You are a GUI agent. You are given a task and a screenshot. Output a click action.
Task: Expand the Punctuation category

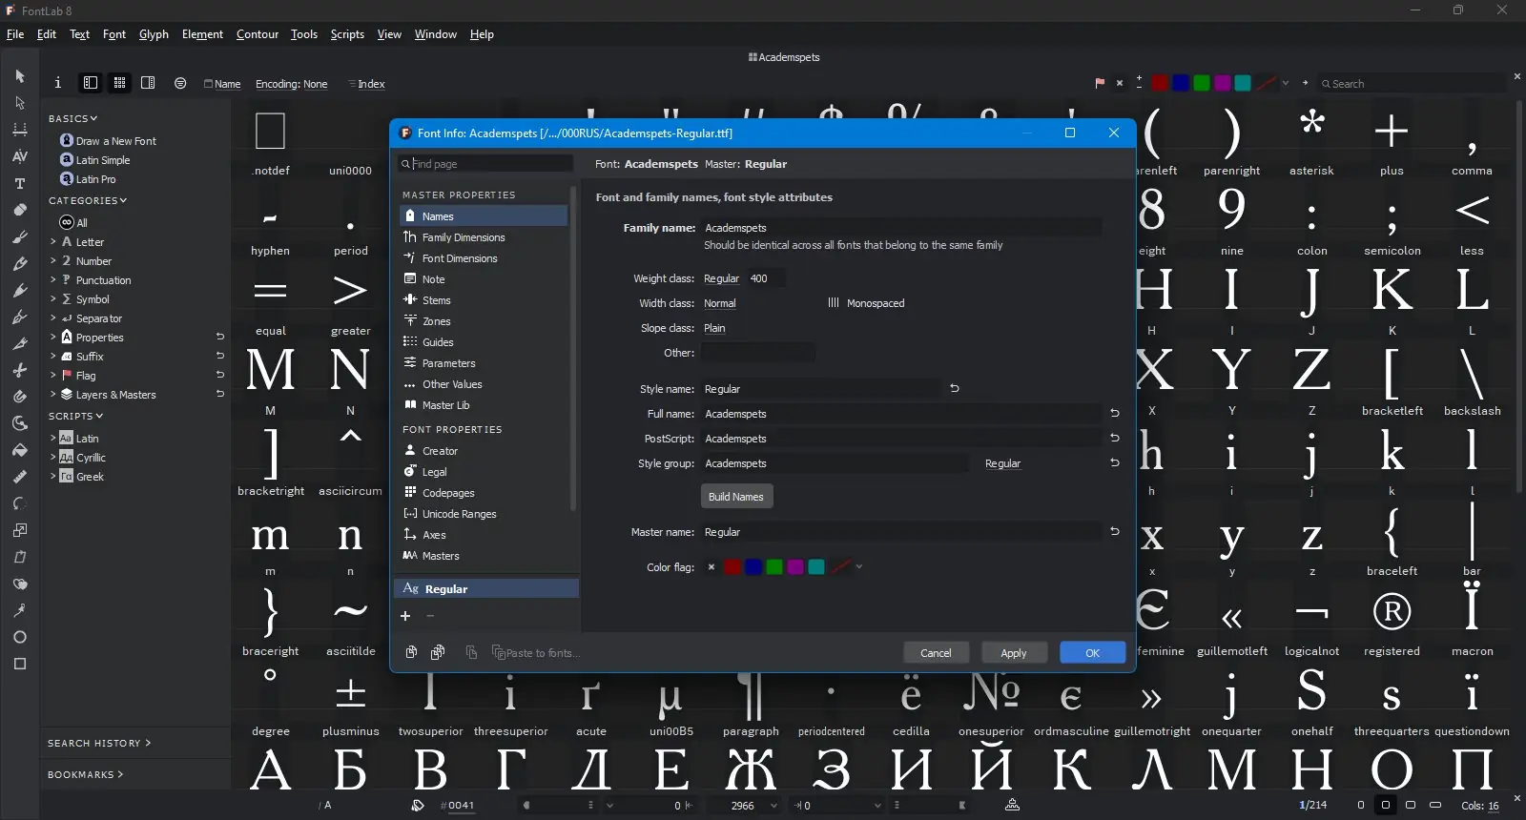coord(53,280)
